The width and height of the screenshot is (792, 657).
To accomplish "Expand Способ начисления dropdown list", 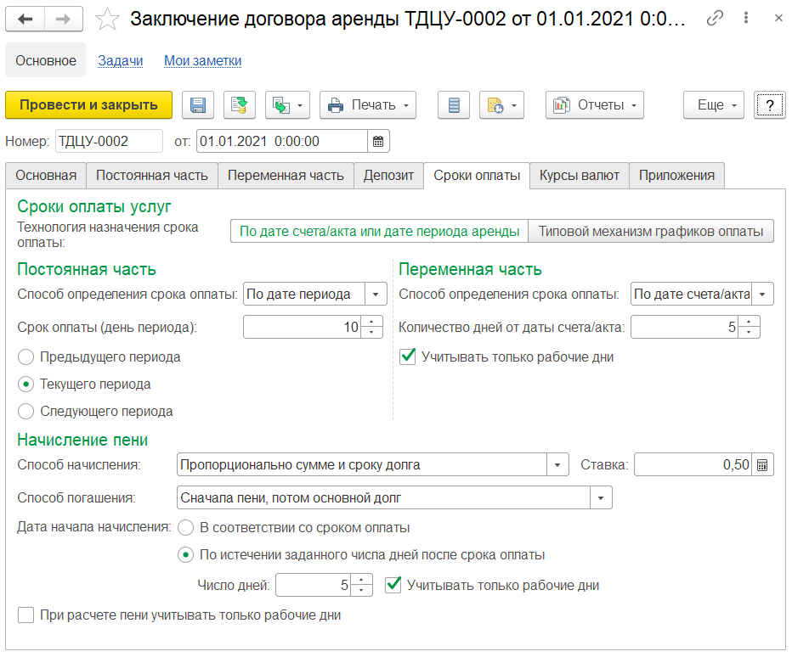I will click(x=557, y=465).
